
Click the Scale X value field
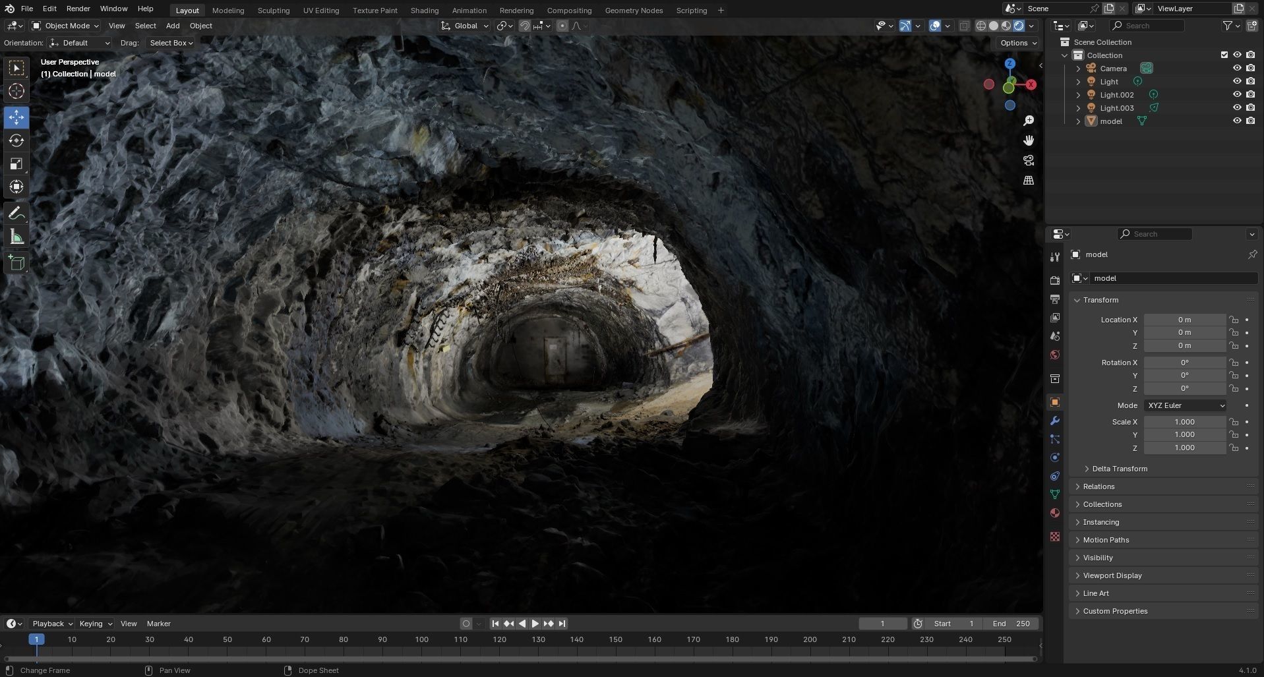(x=1185, y=422)
